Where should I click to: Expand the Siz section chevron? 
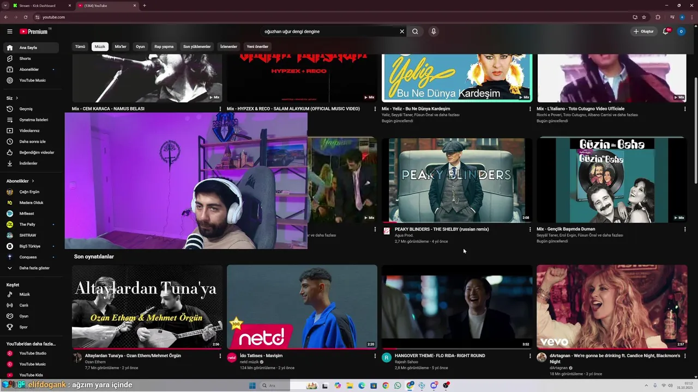coord(17,98)
